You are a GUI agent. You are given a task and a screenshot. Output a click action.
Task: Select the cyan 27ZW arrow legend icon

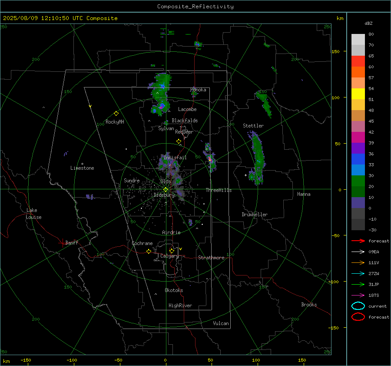358,274
